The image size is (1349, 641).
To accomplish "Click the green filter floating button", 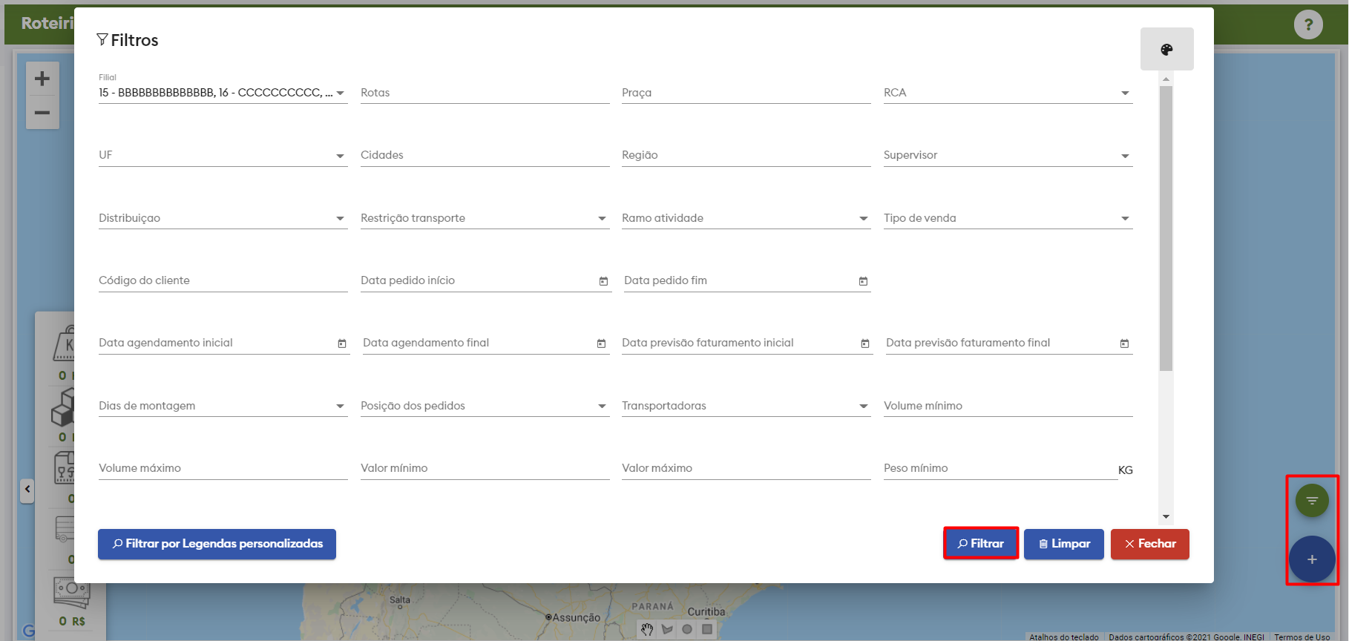I will tap(1311, 501).
